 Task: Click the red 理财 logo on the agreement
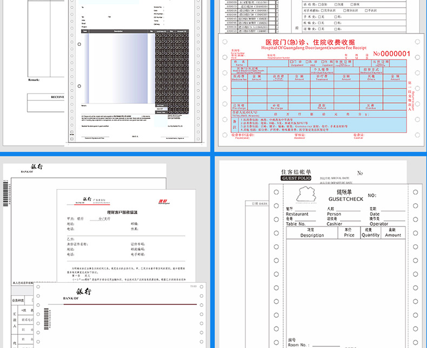pos(164,202)
